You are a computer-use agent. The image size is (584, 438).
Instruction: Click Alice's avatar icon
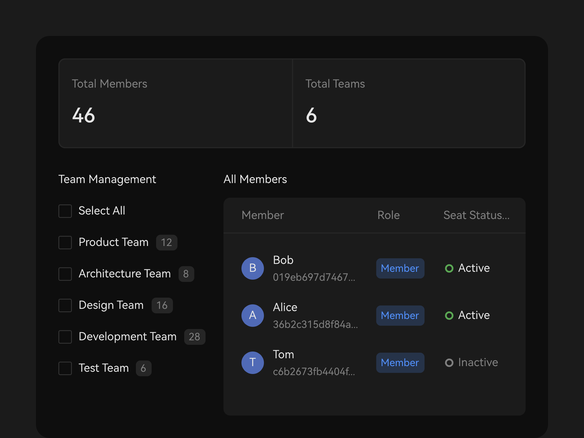point(252,315)
